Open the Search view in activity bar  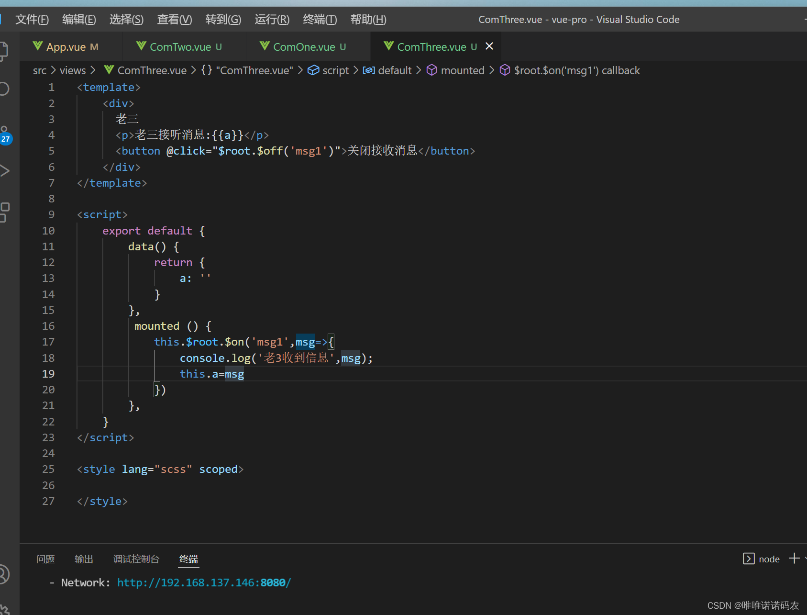tap(4, 89)
